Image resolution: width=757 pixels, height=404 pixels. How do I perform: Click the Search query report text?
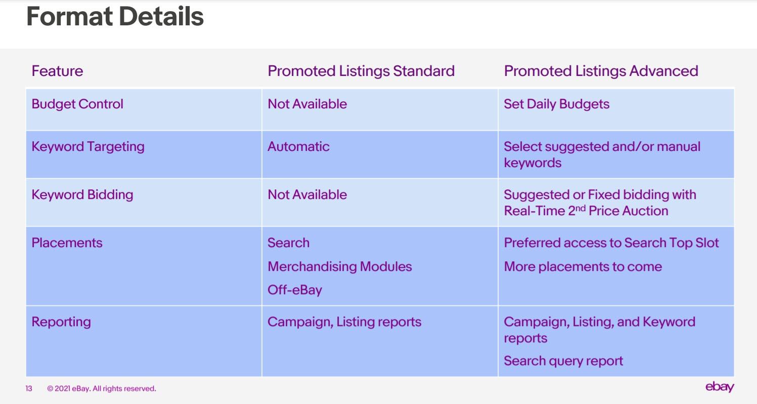[563, 361]
